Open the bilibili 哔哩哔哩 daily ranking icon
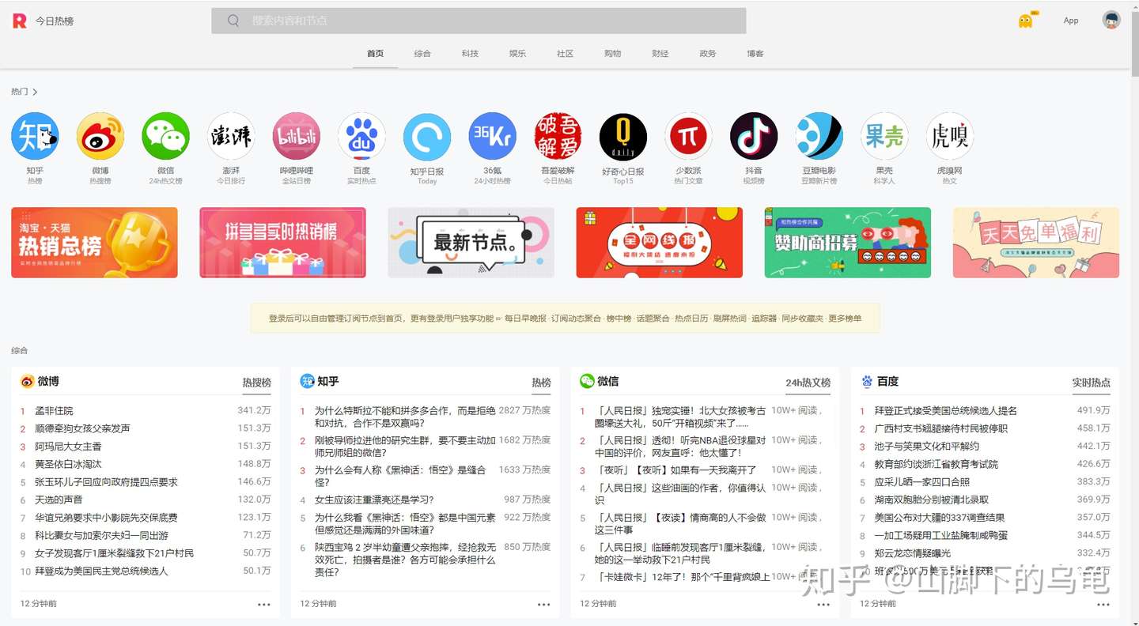Viewport: 1139px width, 626px height. point(297,136)
